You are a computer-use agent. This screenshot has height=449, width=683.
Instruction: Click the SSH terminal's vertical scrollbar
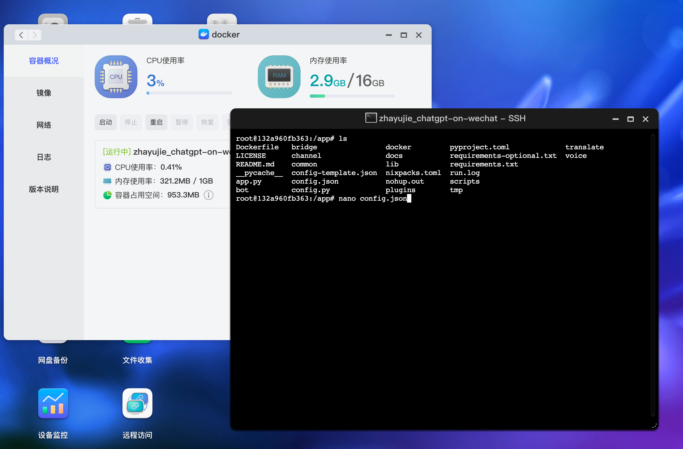point(653,275)
